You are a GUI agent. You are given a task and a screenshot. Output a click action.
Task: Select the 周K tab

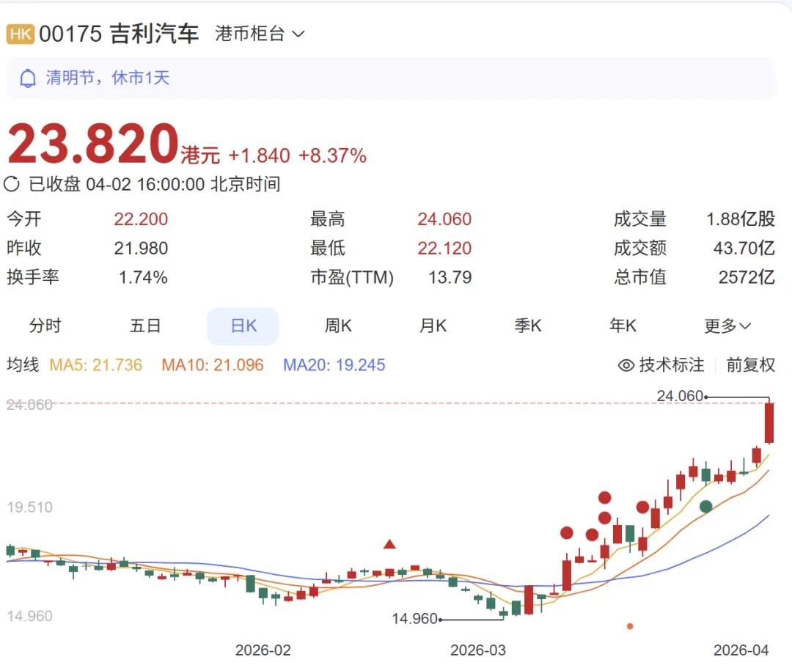point(338,326)
